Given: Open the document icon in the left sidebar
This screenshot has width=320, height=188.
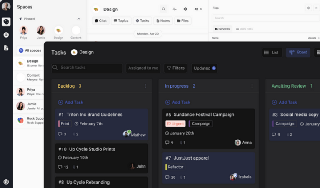Looking at the screenshot, I should pyautogui.click(x=6, y=48).
